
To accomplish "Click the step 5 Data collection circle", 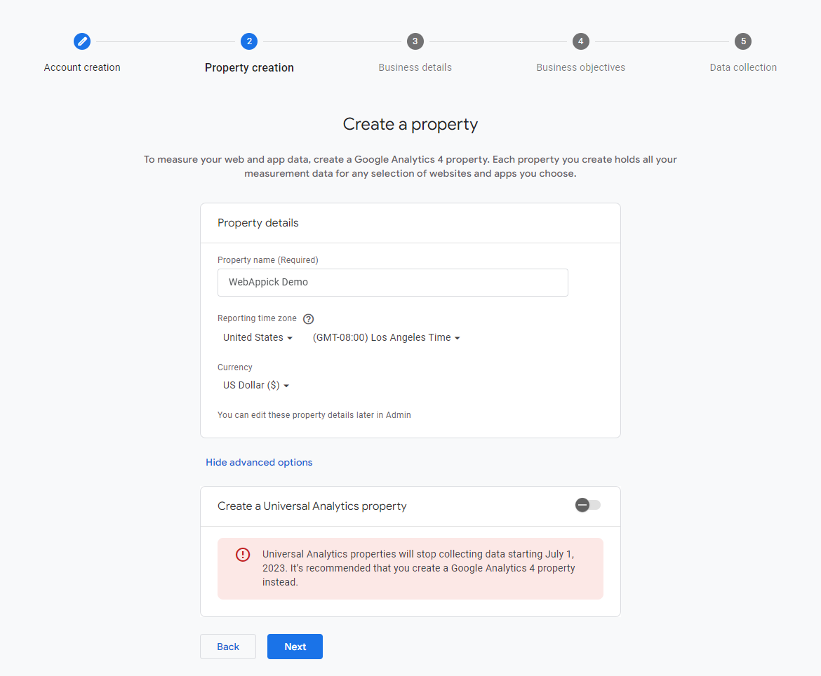I will (x=743, y=41).
